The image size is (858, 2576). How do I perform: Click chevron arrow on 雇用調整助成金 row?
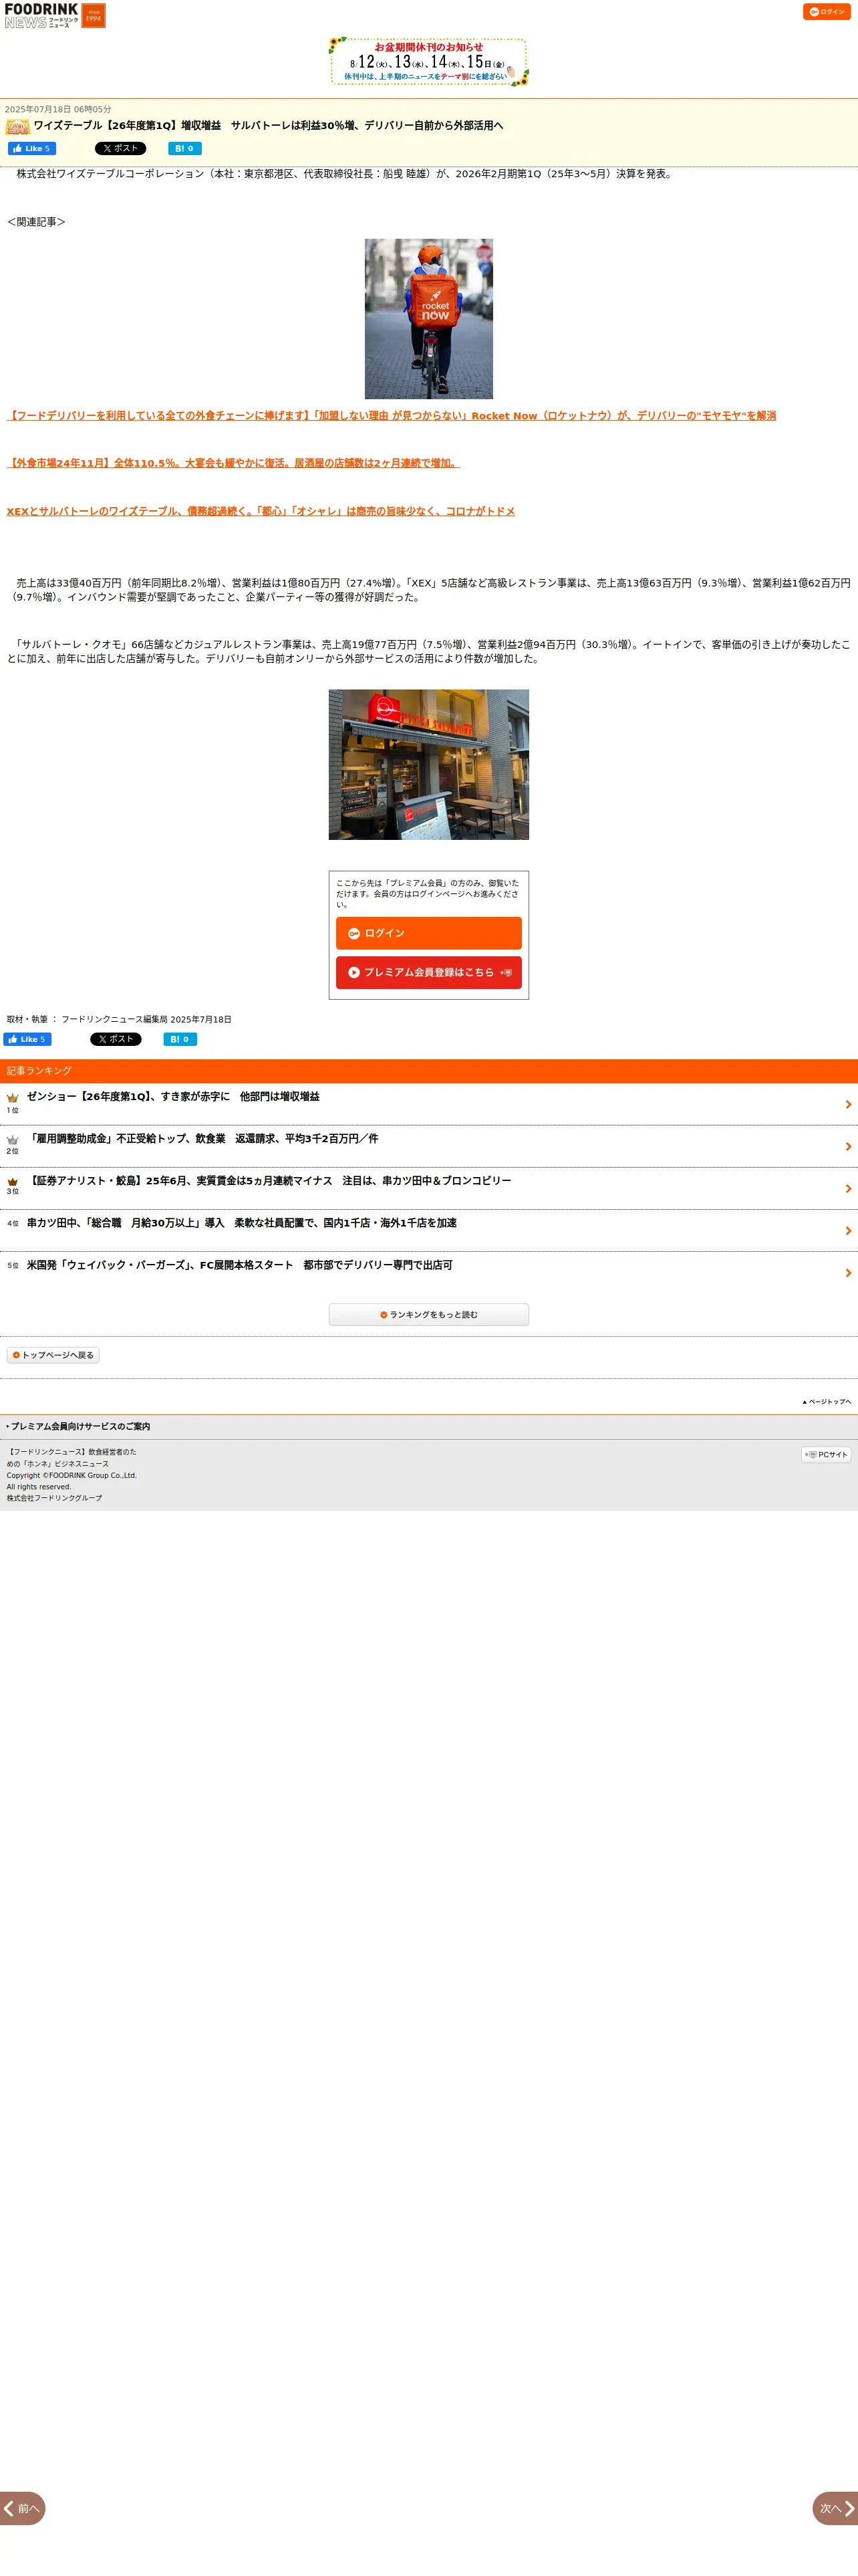848,1147
